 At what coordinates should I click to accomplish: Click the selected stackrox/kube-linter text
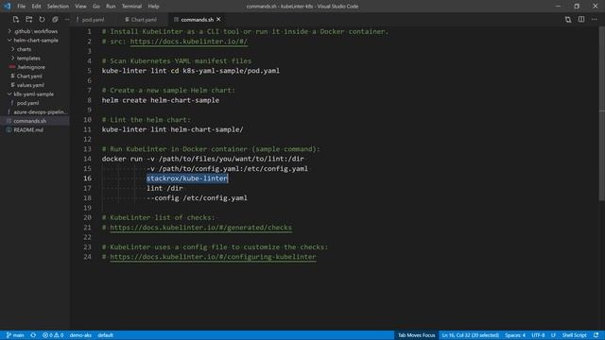click(x=187, y=178)
